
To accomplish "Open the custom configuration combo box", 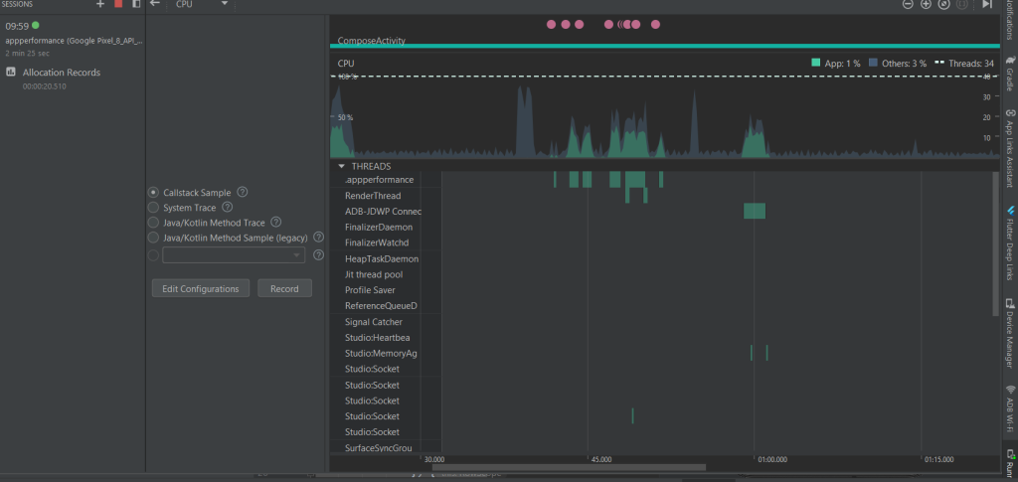I will (234, 255).
